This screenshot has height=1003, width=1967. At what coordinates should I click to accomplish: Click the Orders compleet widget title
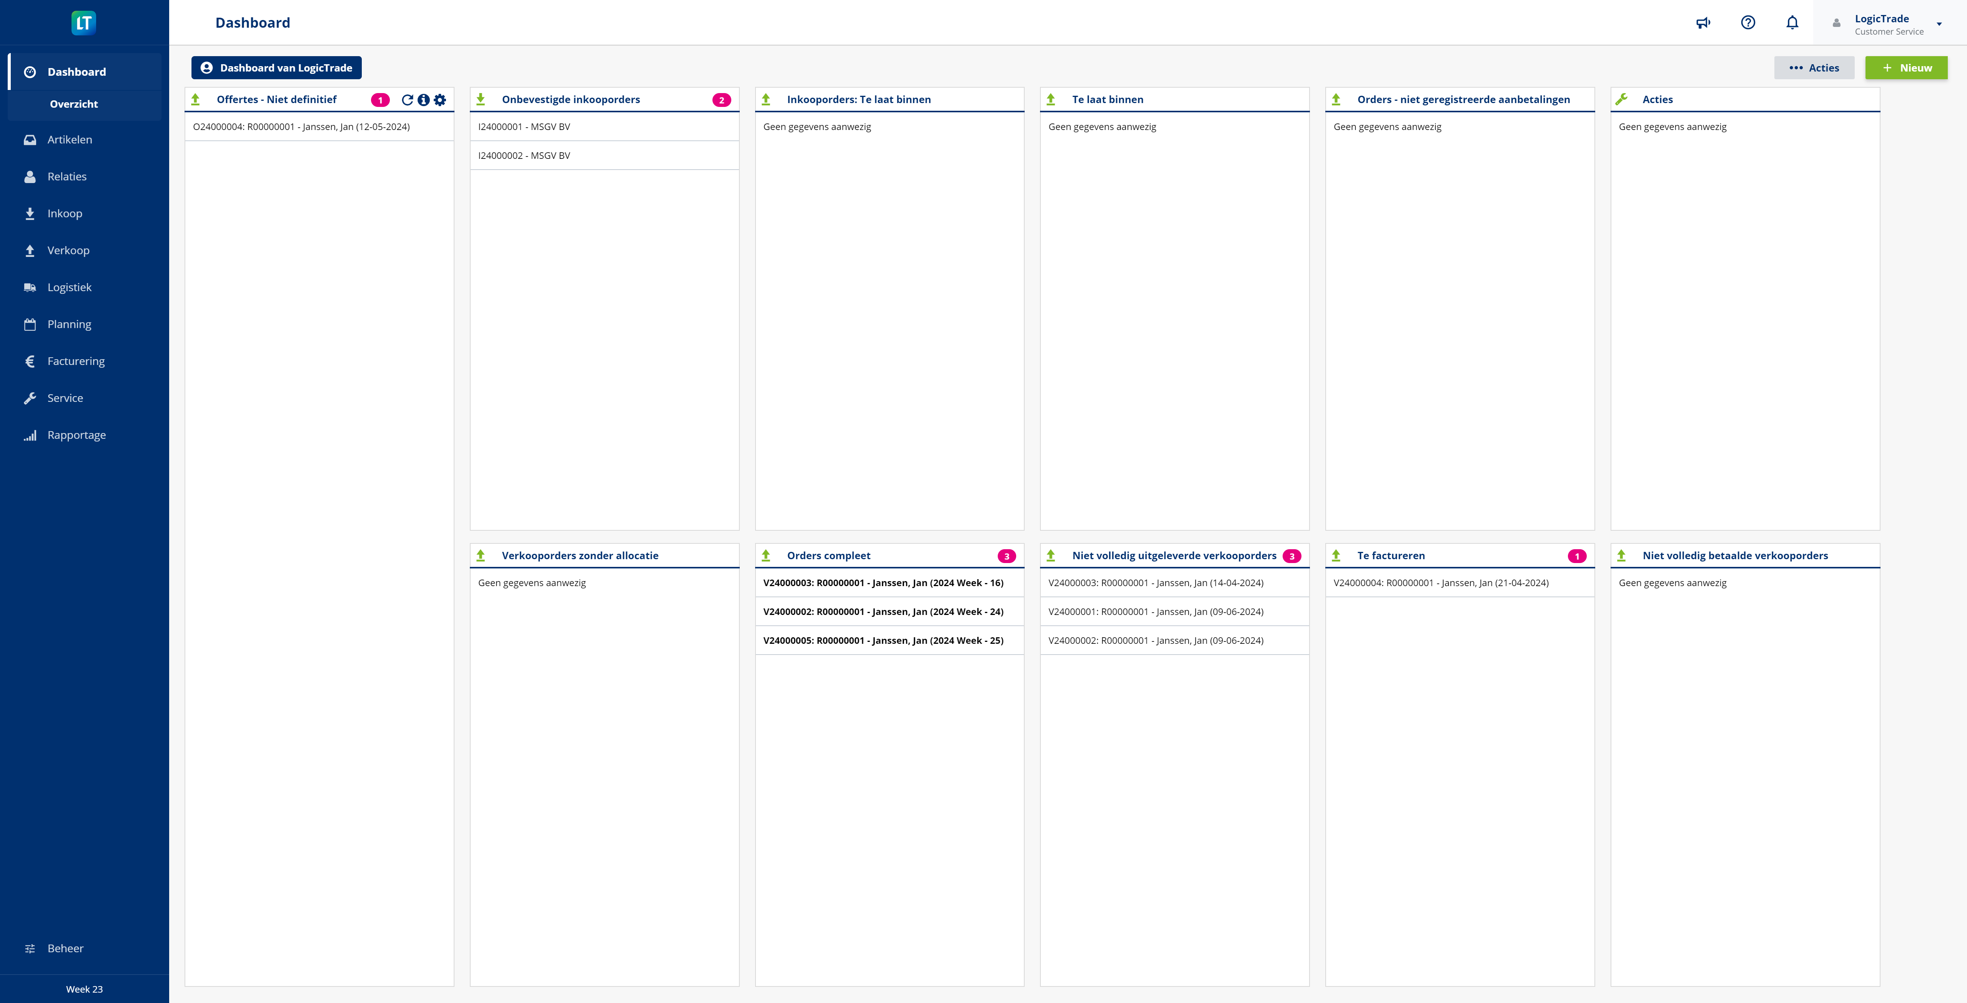(x=829, y=555)
